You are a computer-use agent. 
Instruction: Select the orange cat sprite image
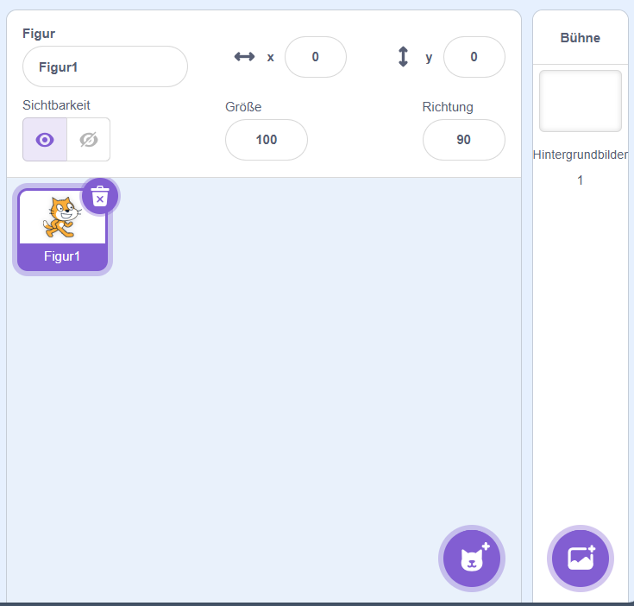(x=61, y=217)
